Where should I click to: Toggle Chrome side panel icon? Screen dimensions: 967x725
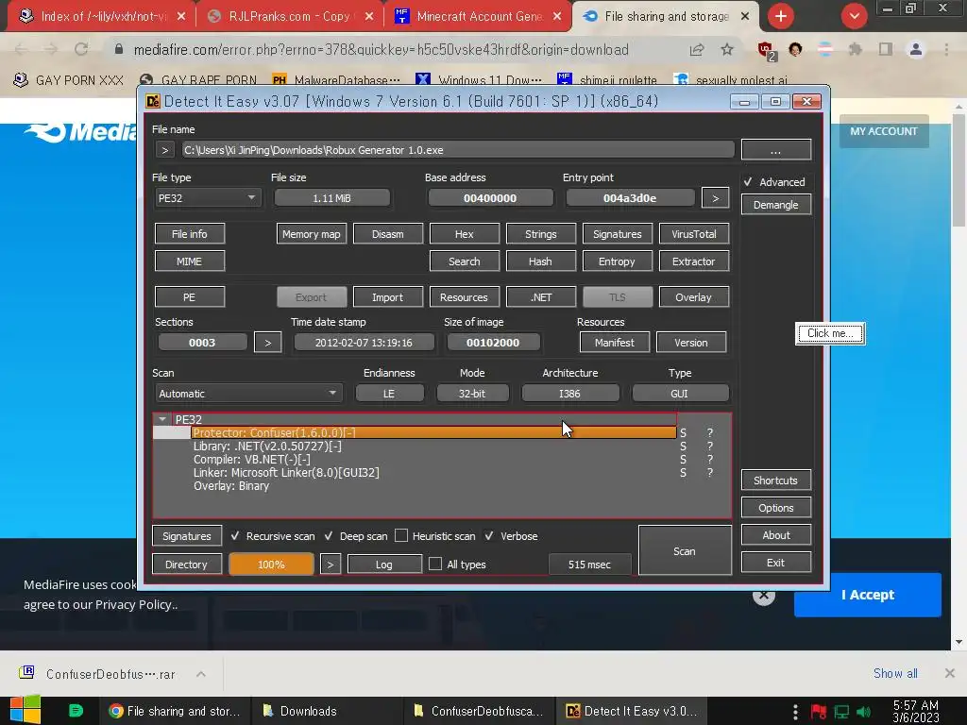(886, 50)
